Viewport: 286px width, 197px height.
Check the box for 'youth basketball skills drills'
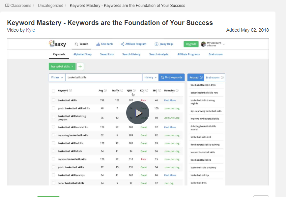click(53, 108)
